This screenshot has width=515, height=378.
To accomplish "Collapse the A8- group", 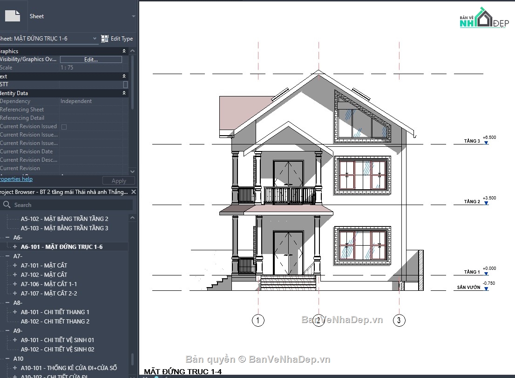I will (x=7, y=303).
